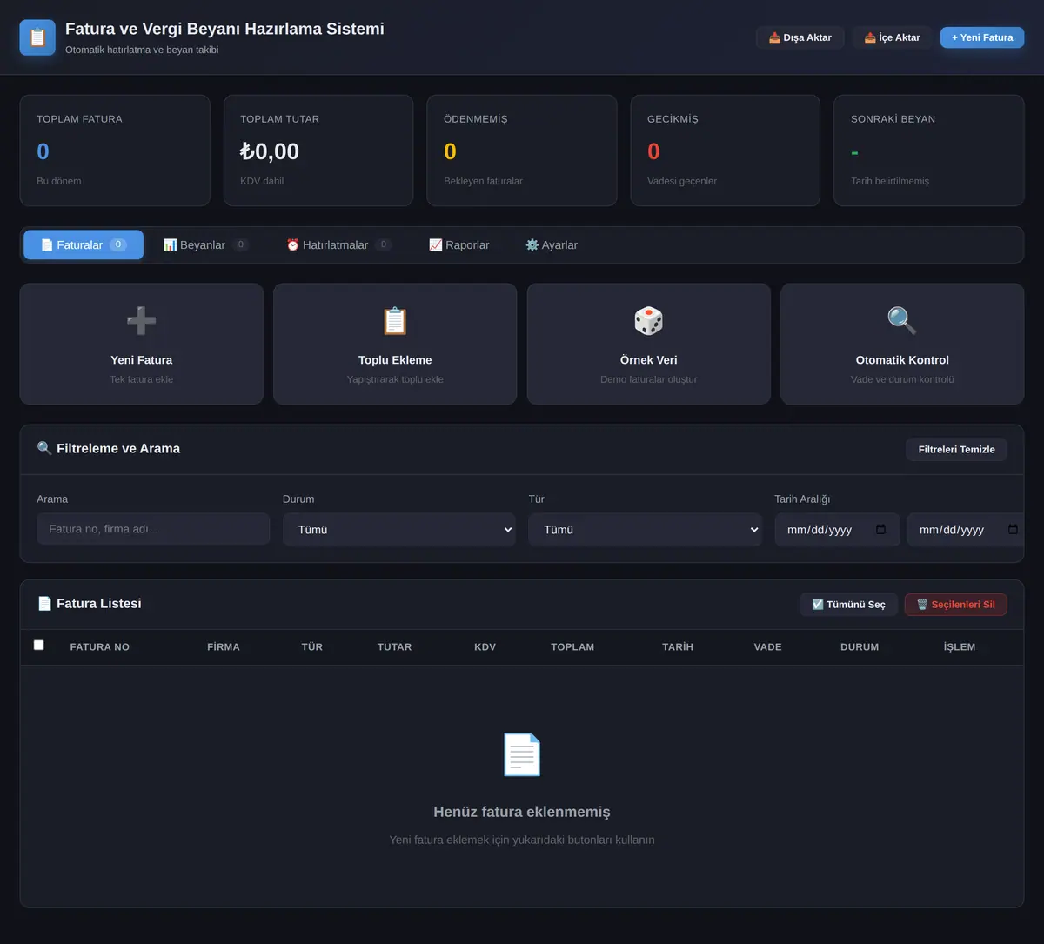This screenshot has height=944, width=1044.
Task: Click the Dışa Aktar export button
Action: (x=800, y=37)
